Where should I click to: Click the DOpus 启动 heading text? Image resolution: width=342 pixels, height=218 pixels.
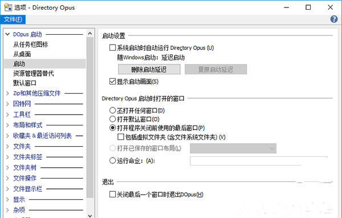[27, 34]
